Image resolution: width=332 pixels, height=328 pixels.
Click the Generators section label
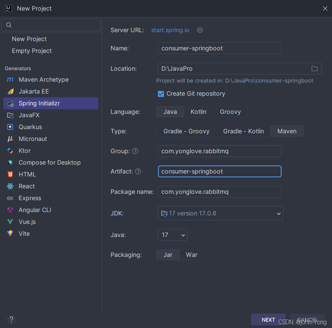(18, 69)
